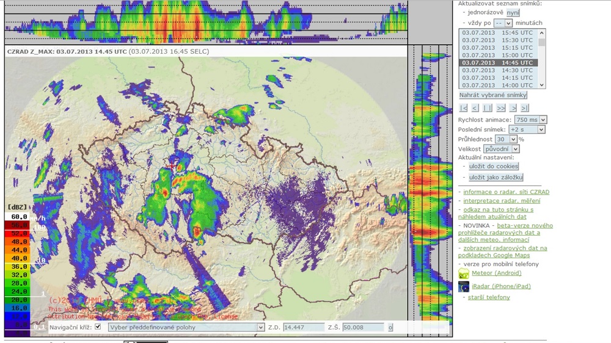Open the beta-verze nového prohlížeče link
The width and height of the screenshot is (611, 343).
click(505, 233)
